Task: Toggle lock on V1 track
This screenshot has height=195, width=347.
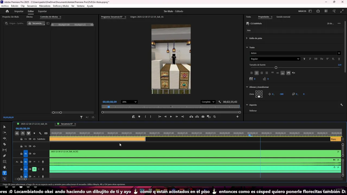Action: (x=21, y=154)
